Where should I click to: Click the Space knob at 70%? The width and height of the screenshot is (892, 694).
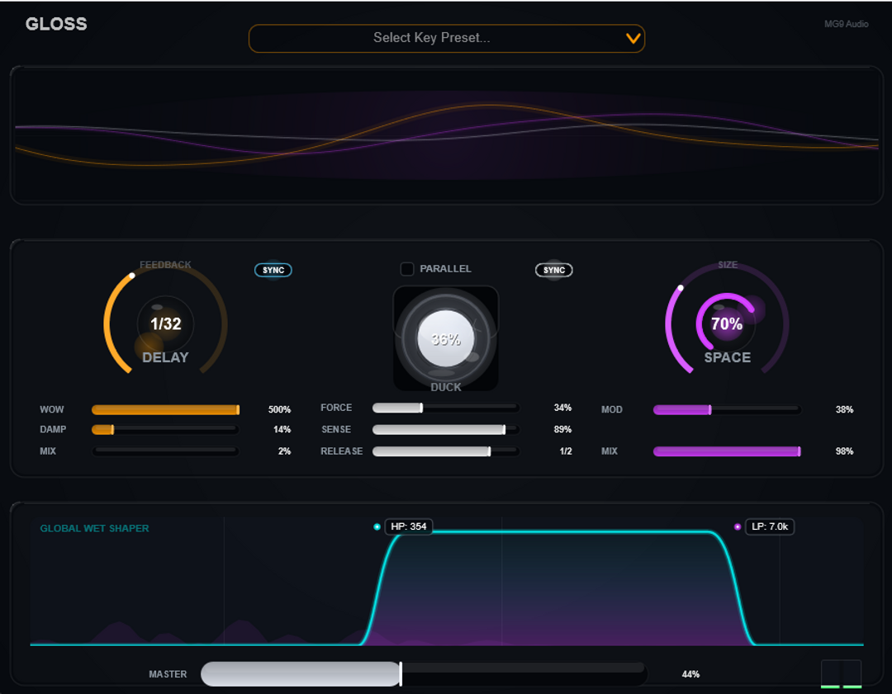coord(727,324)
